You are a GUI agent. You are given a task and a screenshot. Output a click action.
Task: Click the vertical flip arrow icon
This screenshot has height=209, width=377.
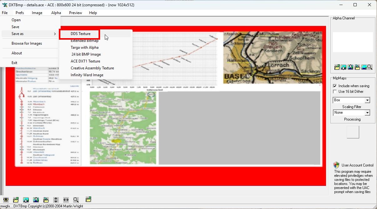[56, 200]
